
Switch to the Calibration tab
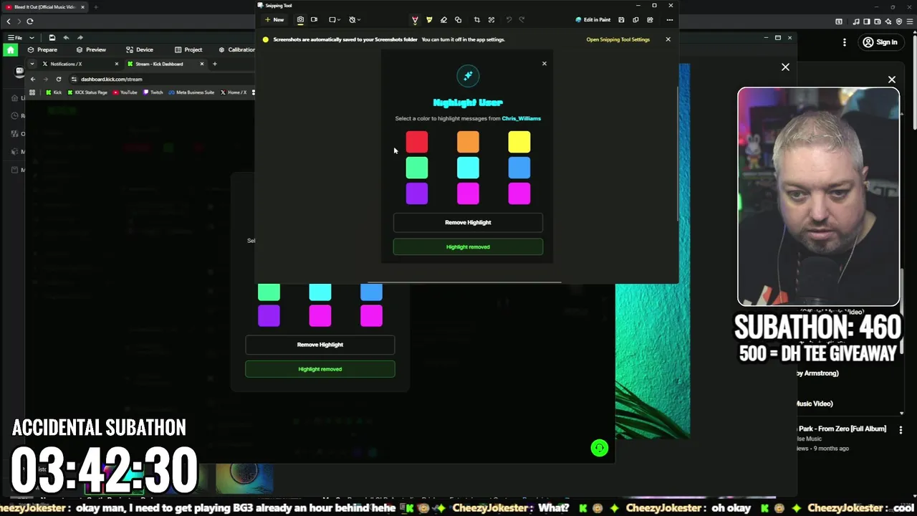(236, 49)
